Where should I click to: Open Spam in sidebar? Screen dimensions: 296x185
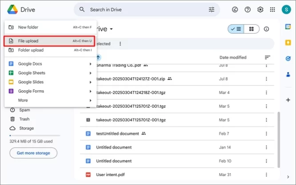24,110
